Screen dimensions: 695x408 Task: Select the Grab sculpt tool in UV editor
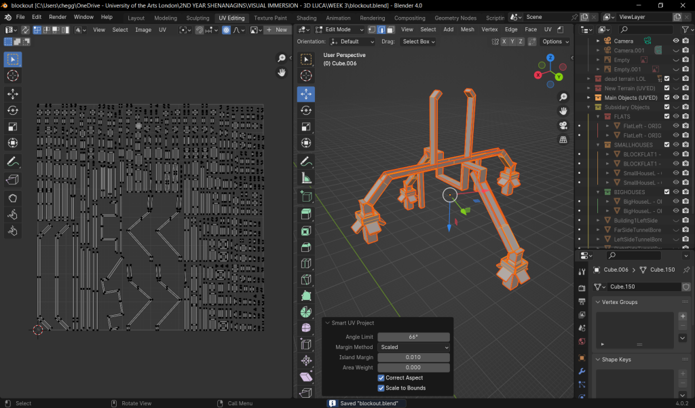point(12,198)
